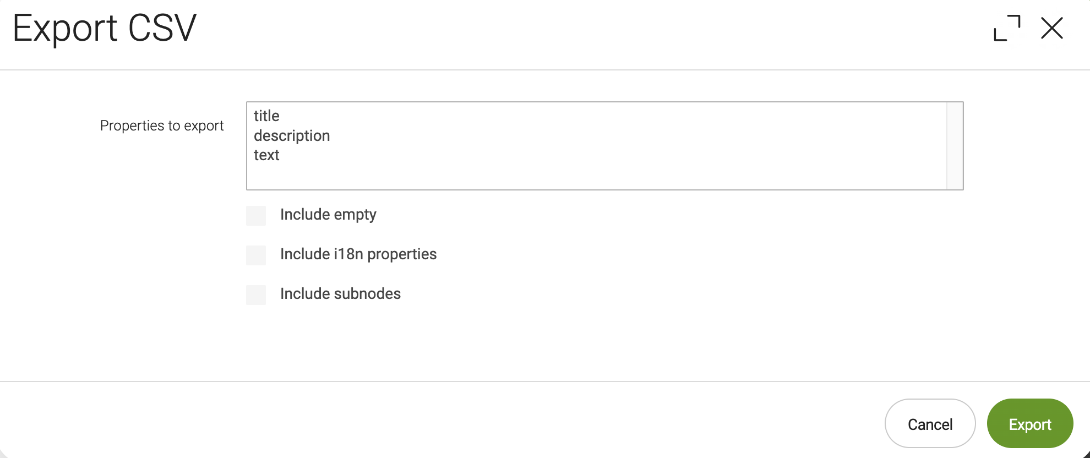
Task: Click the Properties to export label
Action: pyautogui.click(x=162, y=126)
